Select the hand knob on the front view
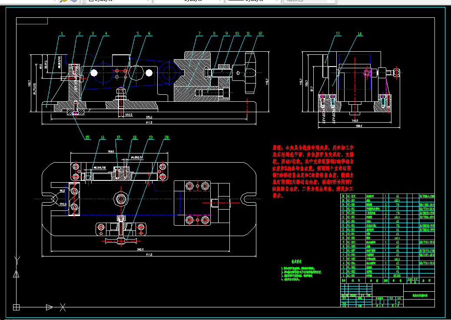This screenshot has width=451, height=320. [x=250, y=73]
